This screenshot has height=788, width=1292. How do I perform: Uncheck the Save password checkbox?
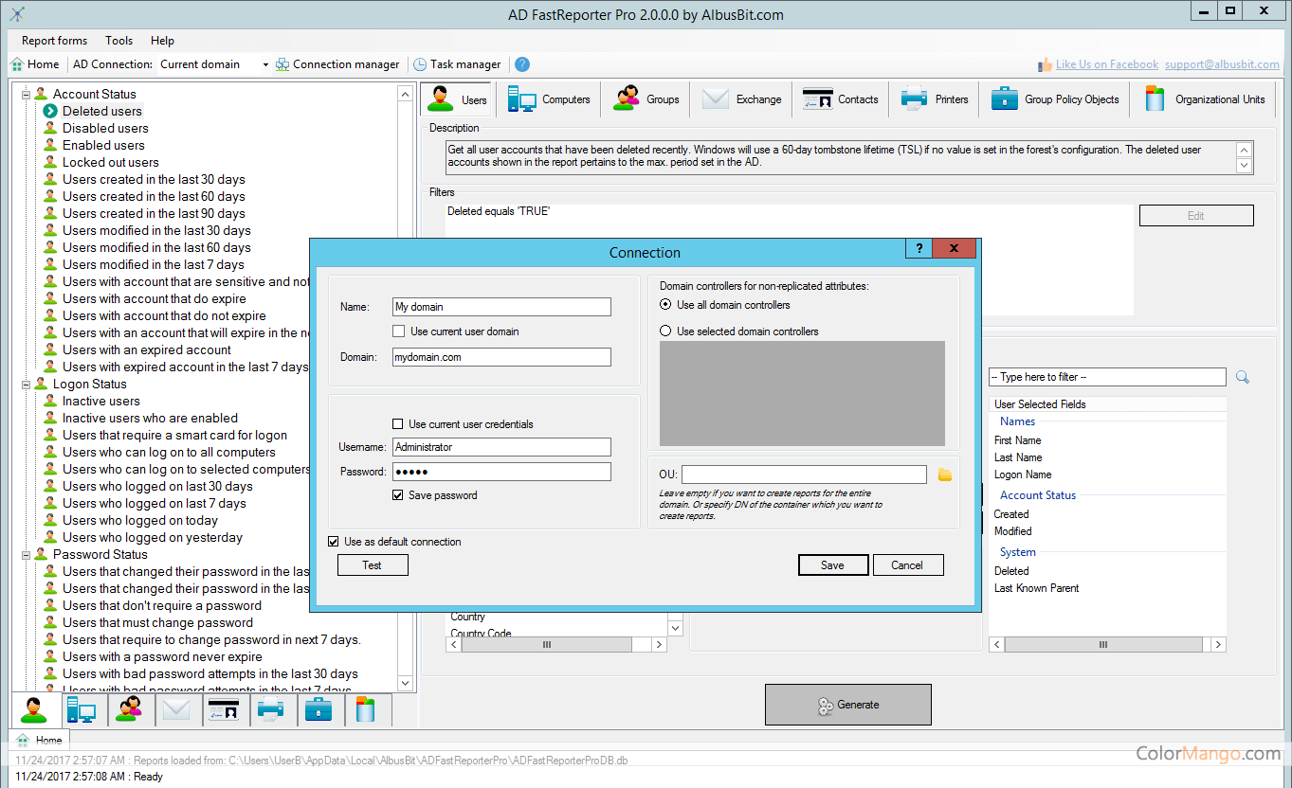399,495
